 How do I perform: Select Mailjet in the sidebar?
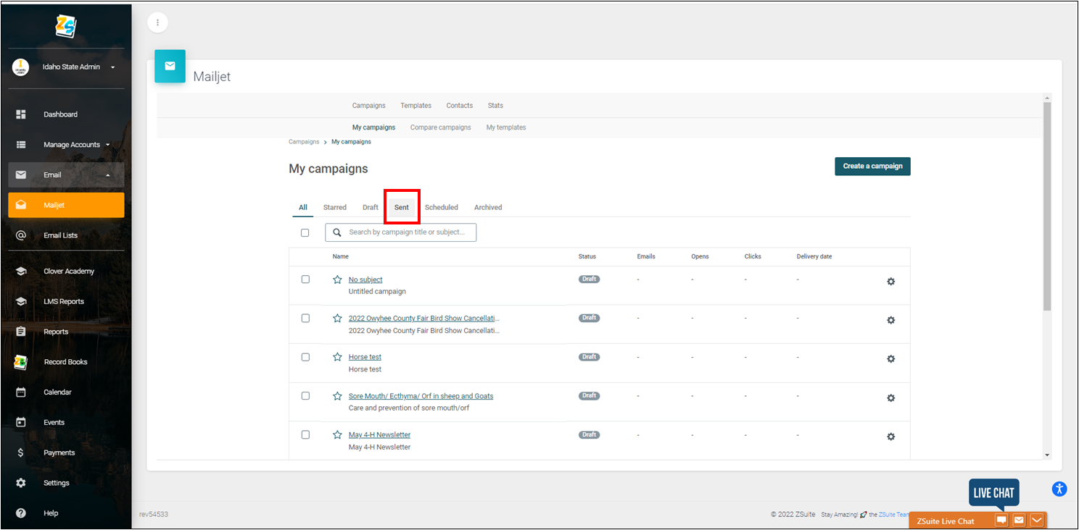(66, 205)
